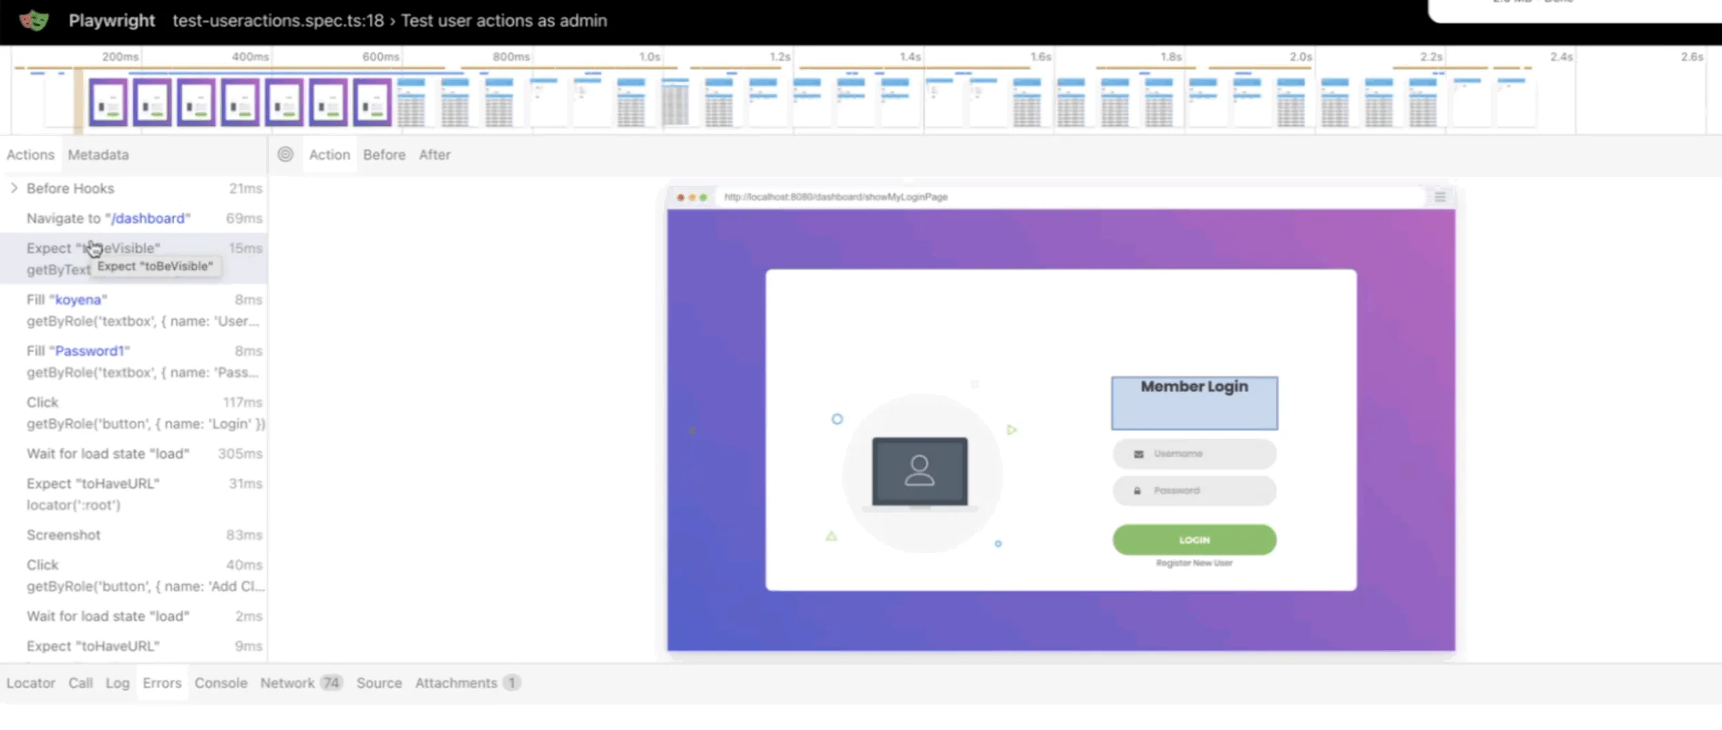Click the envelope icon in Username field
Image resolution: width=1722 pixels, height=730 pixels.
click(x=1139, y=454)
